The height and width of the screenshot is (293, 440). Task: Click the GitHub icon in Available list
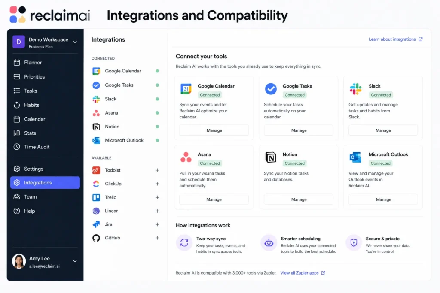(x=96, y=238)
